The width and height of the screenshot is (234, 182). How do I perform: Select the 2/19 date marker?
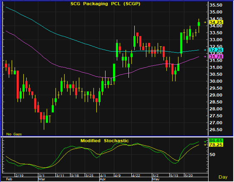pyautogui.click(x=20, y=175)
